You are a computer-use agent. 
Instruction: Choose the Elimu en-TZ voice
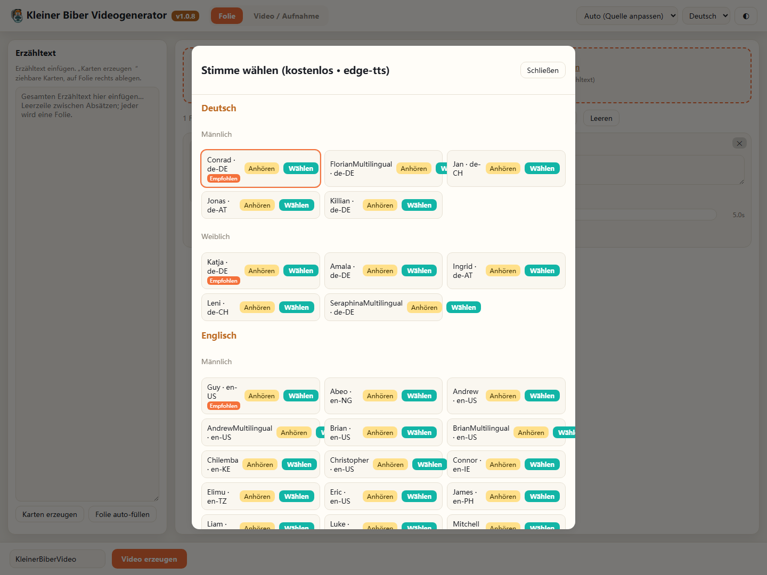pos(297,497)
